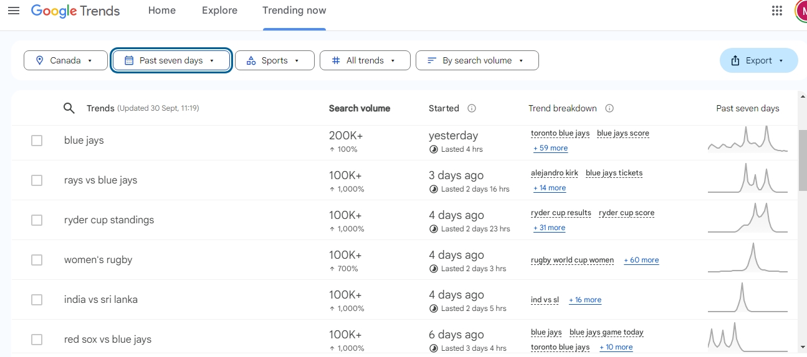Expand the Canada location dropdown

(65, 60)
